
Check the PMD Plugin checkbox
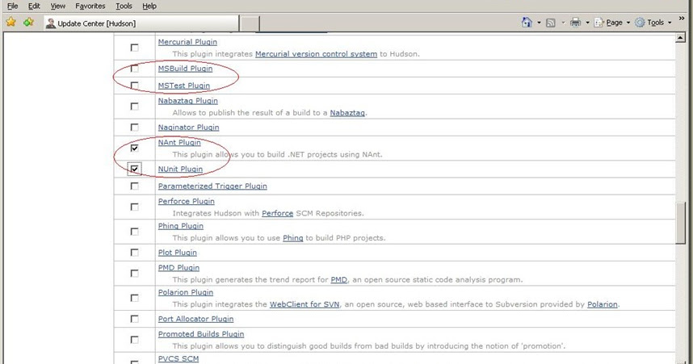click(x=134, y=273)
